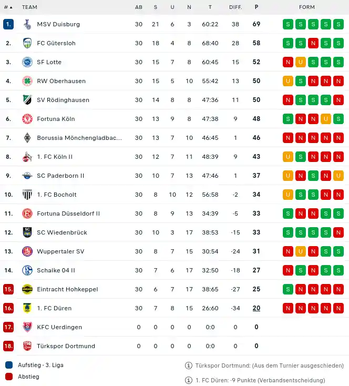
Task: Click the Schalke 04 II crest
Action: point(27,270)
